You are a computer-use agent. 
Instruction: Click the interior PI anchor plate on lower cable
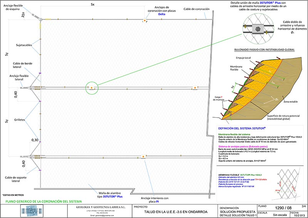(143, 156)
